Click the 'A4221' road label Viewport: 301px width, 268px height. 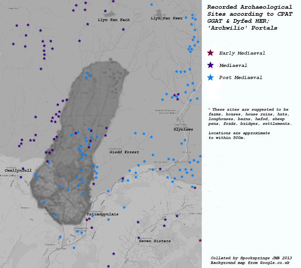[179, 187]
